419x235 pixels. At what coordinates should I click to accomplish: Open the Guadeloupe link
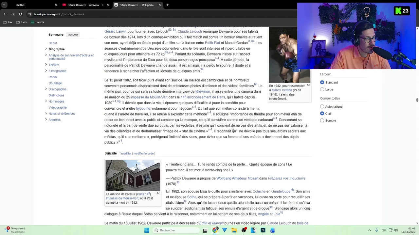click(281, 191)
